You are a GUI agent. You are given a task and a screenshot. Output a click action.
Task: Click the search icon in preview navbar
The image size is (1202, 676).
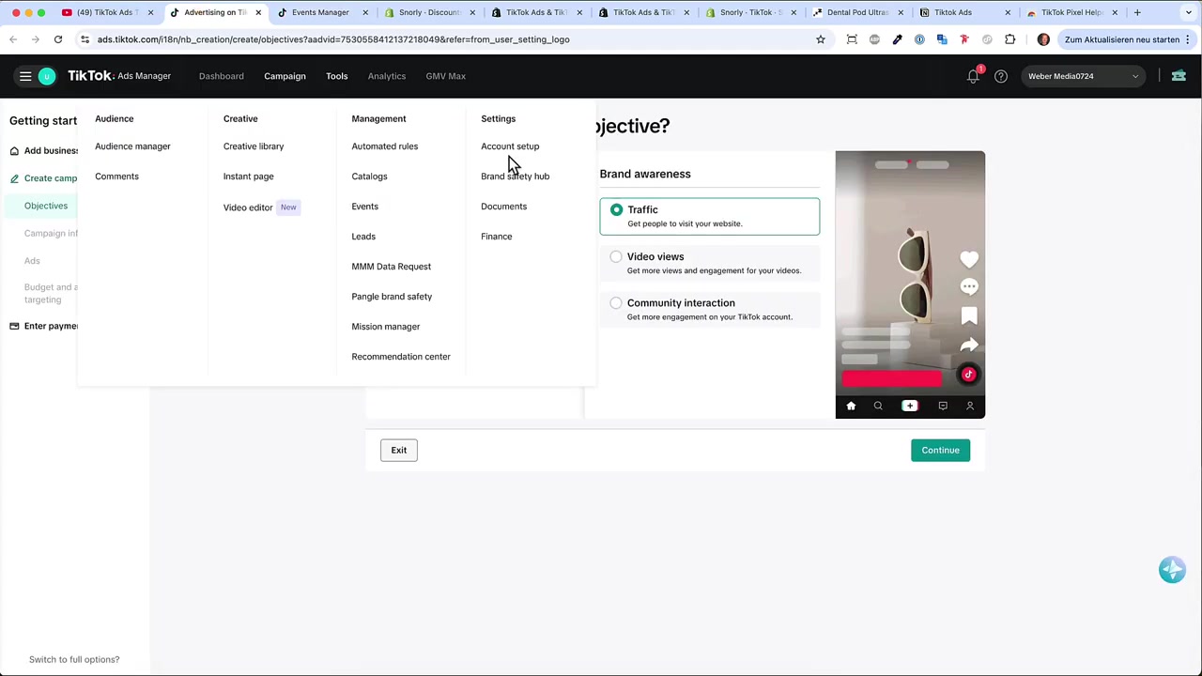(878, 406)
